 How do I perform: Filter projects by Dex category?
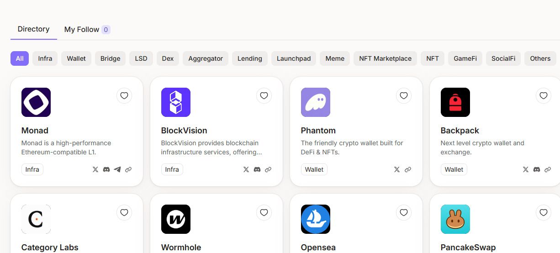(x=168, y=58)
